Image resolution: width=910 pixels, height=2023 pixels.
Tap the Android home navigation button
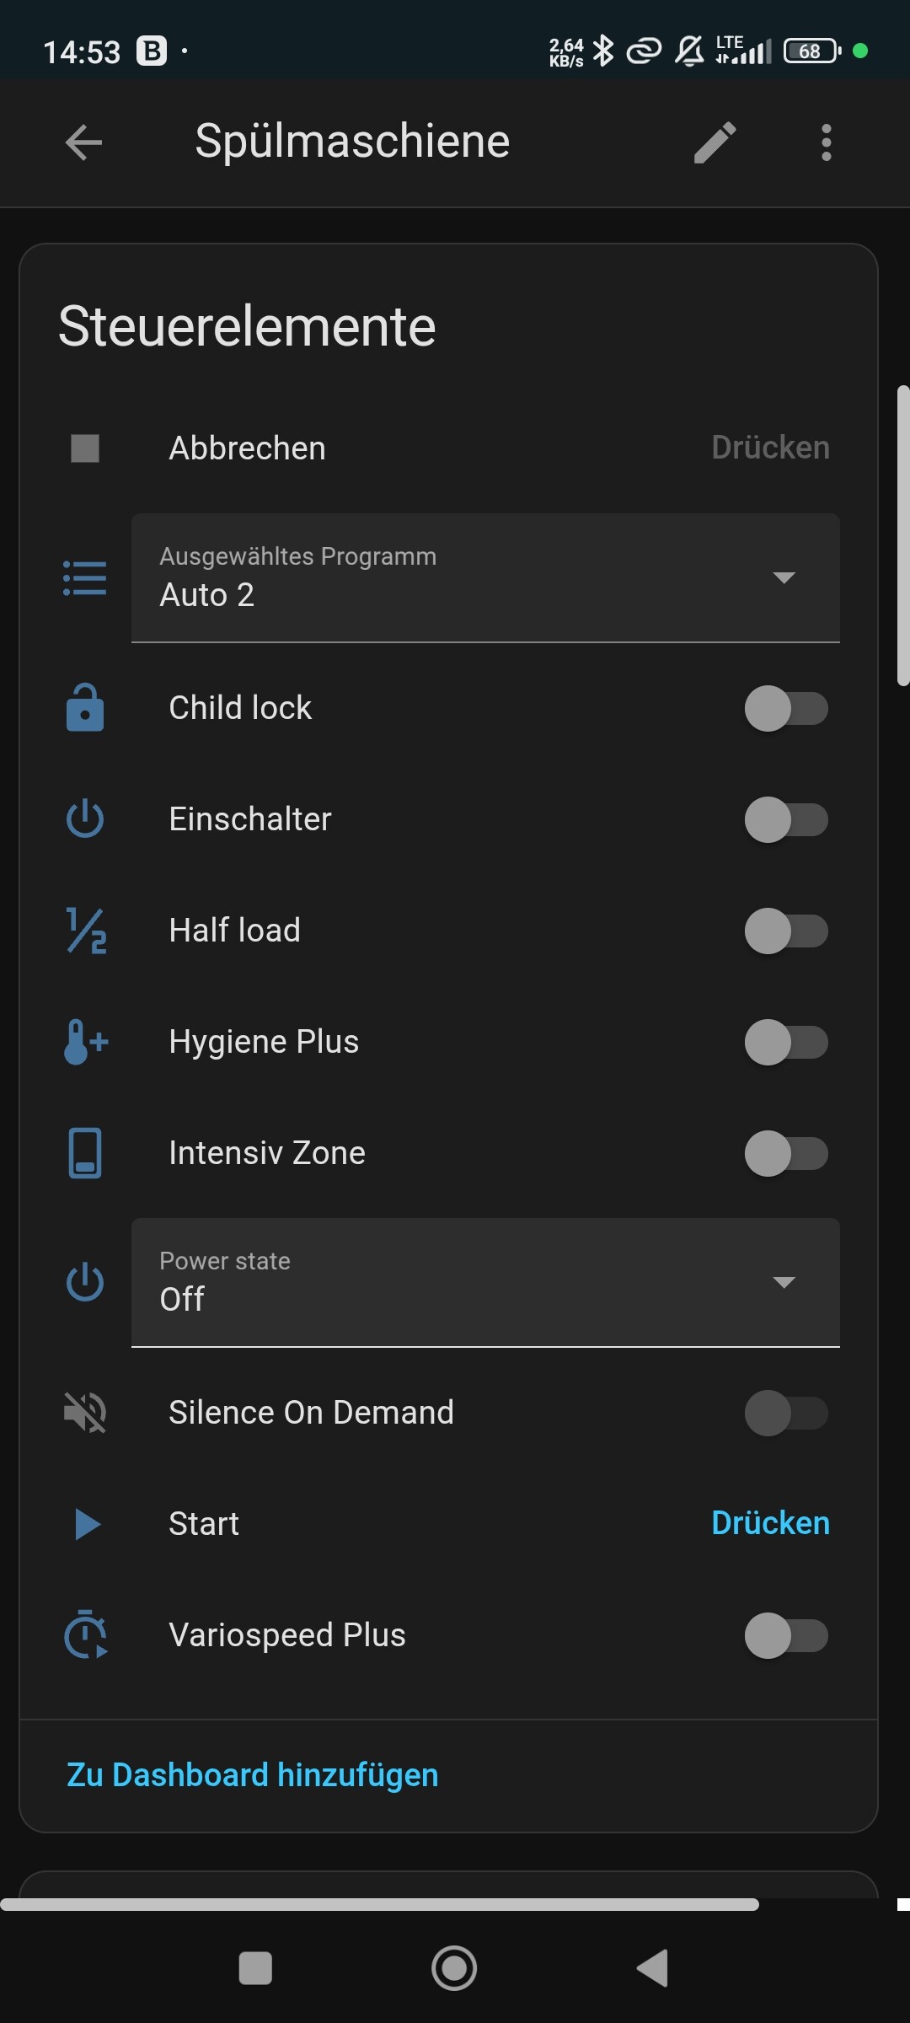(454, 1968)
